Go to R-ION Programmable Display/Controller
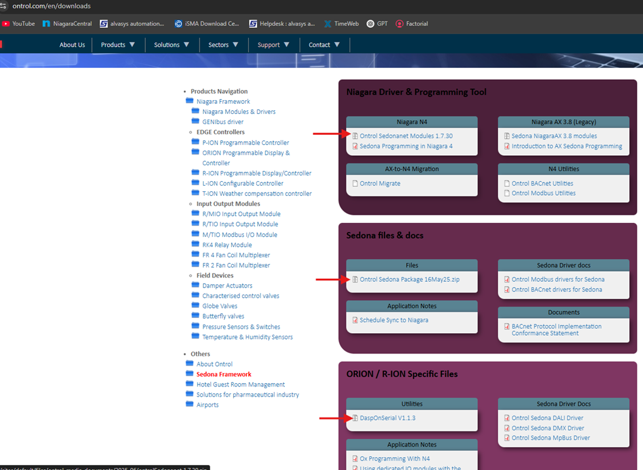 pyautogui.click(x=257, y=173)
